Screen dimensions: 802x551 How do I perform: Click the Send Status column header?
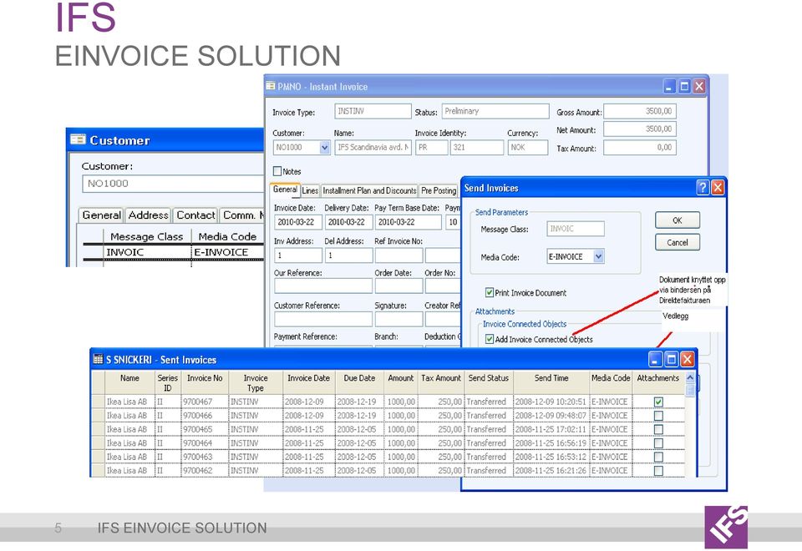point(489,382)
